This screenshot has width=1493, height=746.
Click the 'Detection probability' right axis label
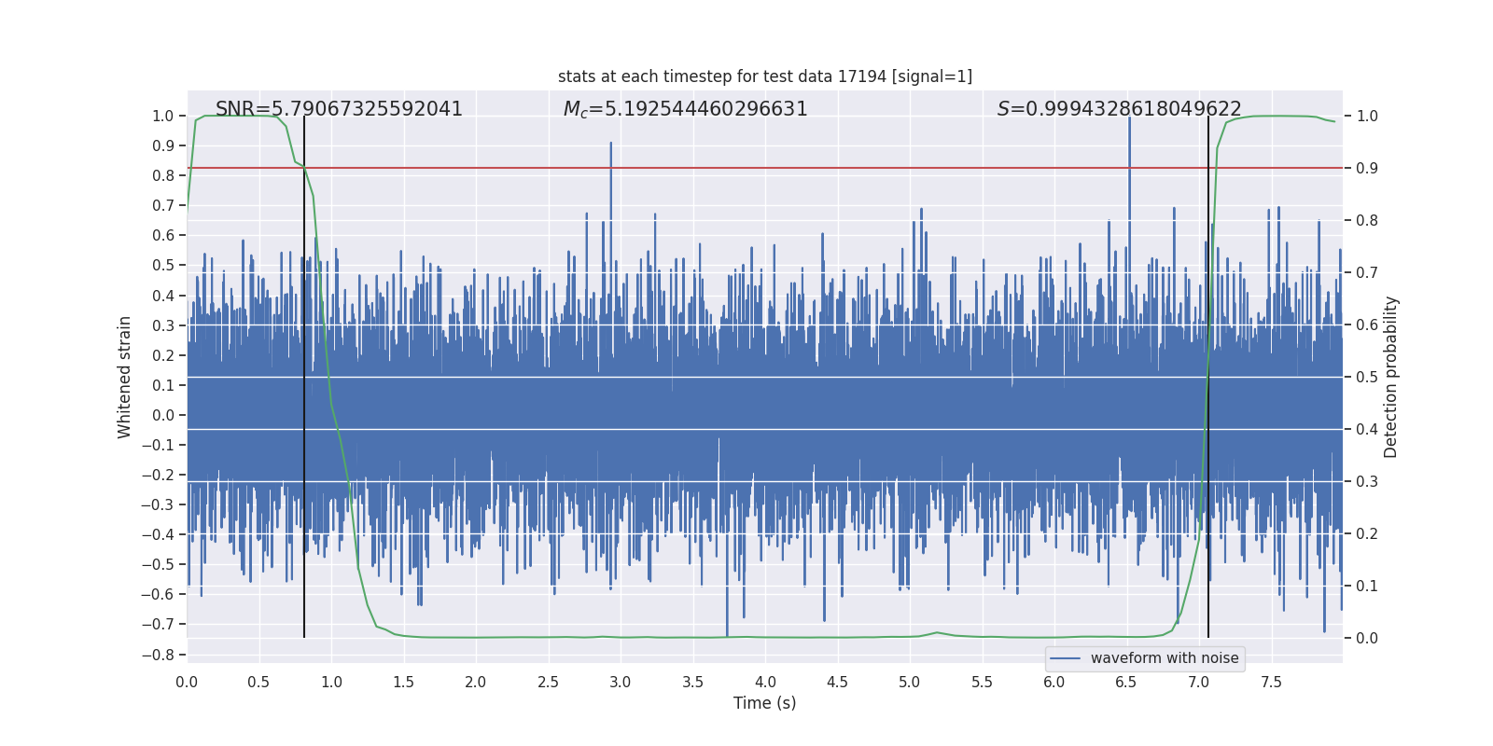1391,377
